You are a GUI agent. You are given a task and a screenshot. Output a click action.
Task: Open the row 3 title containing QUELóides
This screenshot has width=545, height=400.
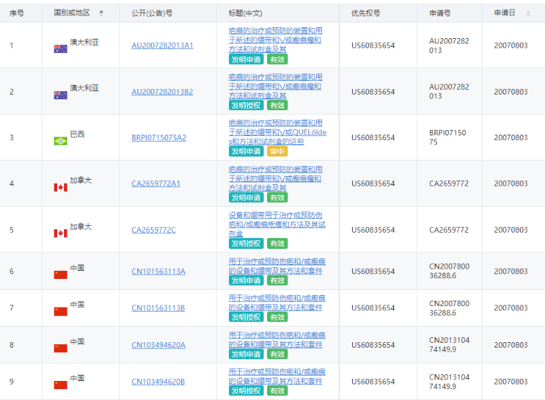277,132
